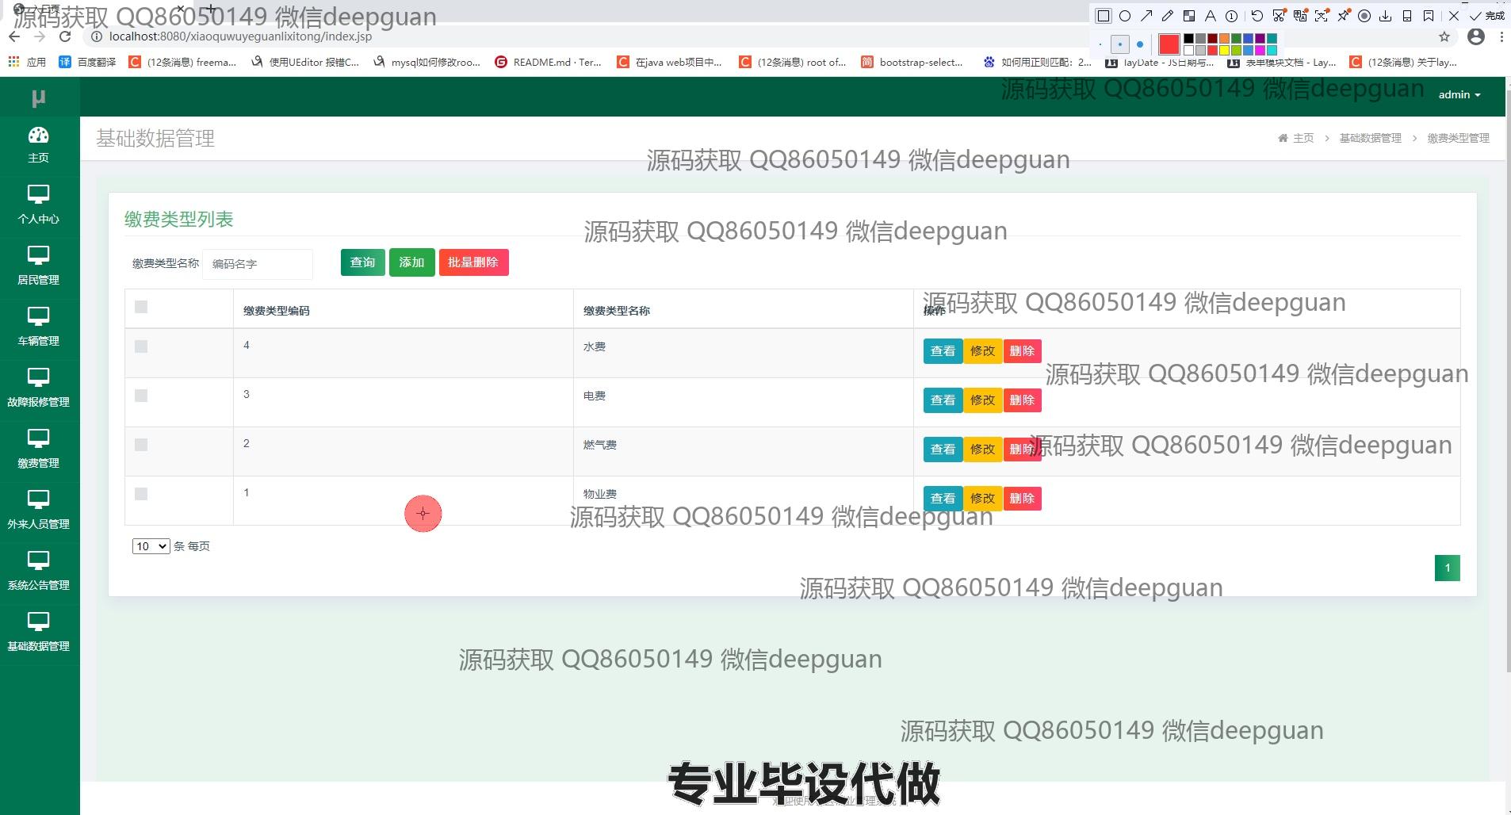The height and width of the screenshot is (815, 1511).
Task: Expand 缴费管理 sidebar menu
Action: click(38, 450)
